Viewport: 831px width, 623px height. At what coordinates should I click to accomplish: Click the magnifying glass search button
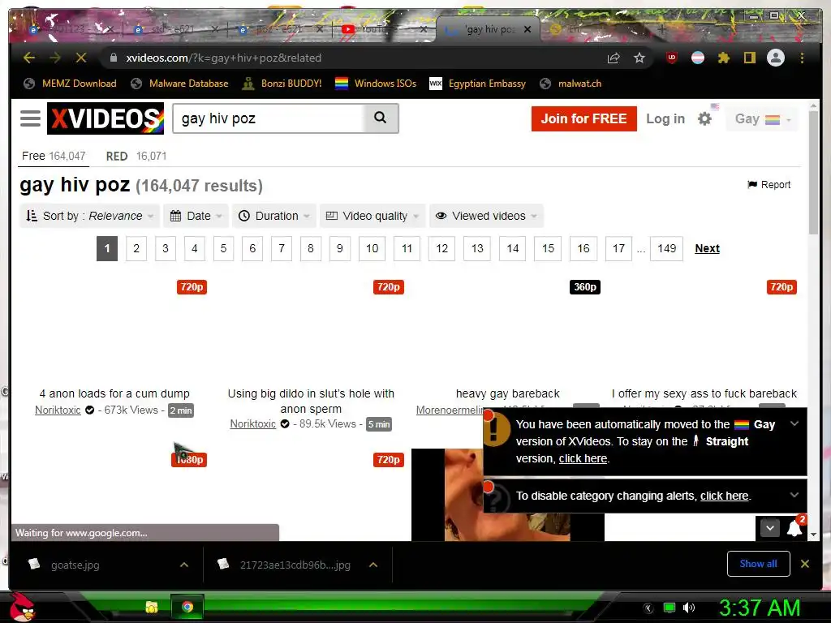pyautogui.click(x=380, y=118)
